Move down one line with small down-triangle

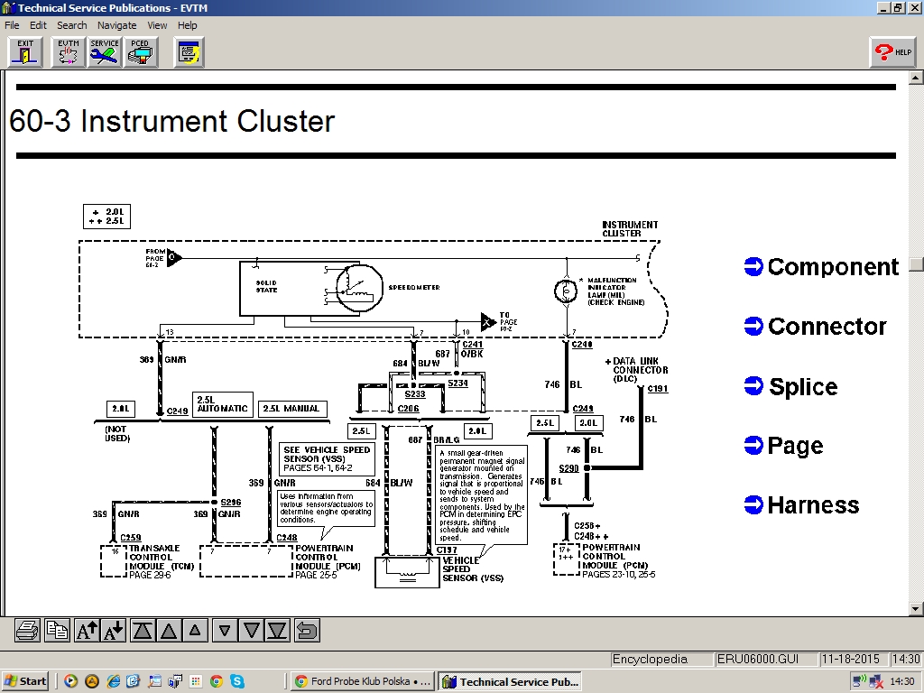coord(225,631)
